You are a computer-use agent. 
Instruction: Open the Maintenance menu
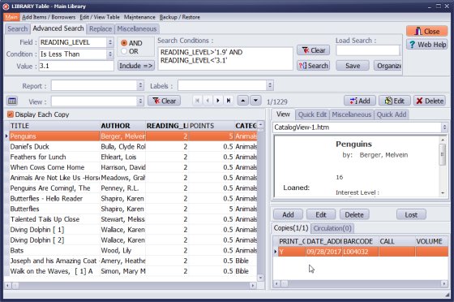pos(139,17)
